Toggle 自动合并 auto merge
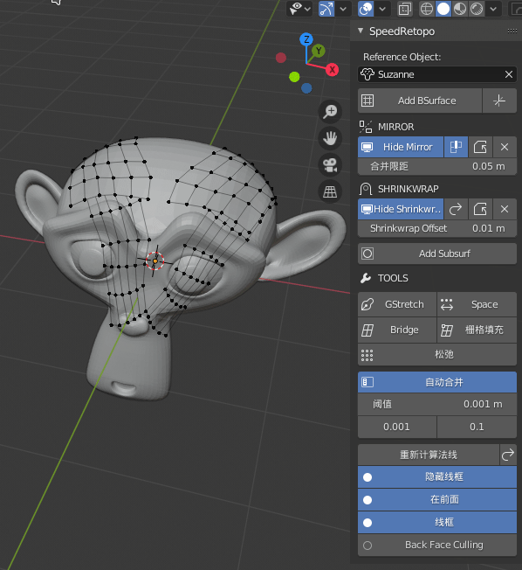Screen dimensions: 522x570 tap(437, 382)
